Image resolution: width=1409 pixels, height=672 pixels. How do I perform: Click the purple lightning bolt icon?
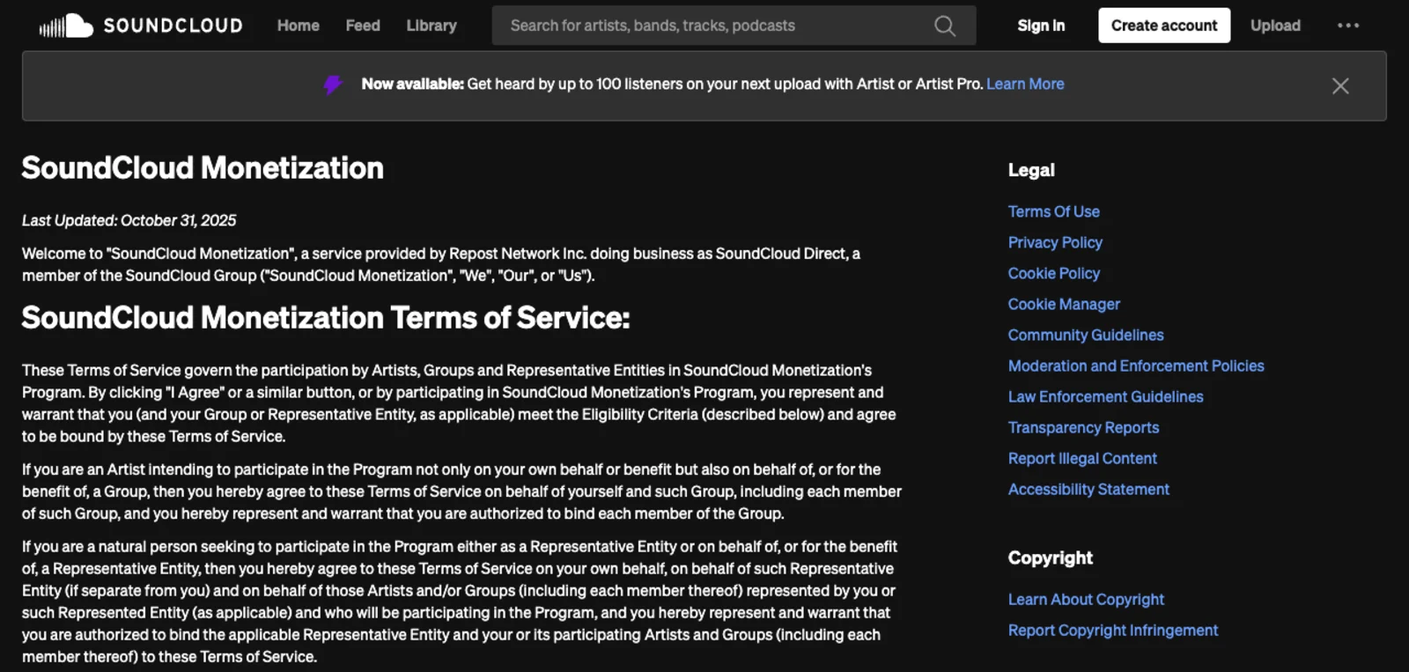[x=333, y=85]
